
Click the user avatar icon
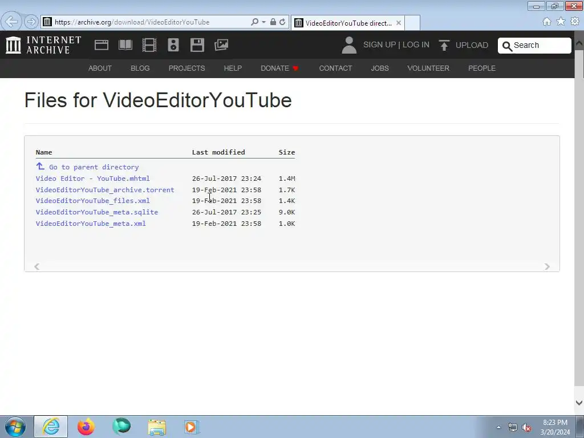[x=349, y=45]
